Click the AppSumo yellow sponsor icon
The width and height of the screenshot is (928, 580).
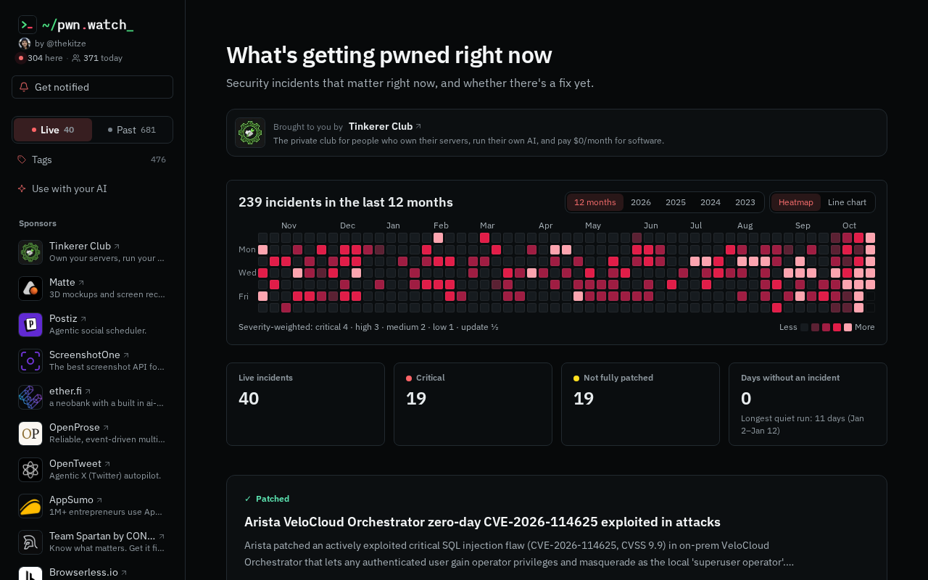tap(30, 506)
